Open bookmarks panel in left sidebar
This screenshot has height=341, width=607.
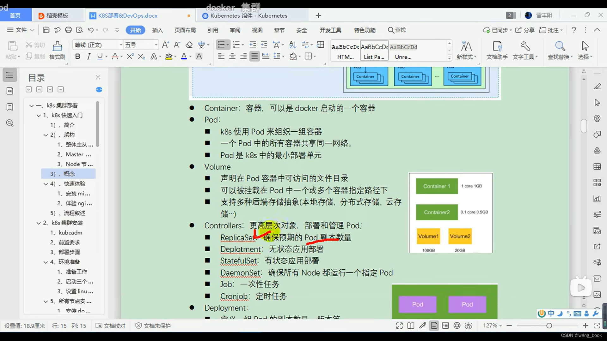tap(10, 107)
